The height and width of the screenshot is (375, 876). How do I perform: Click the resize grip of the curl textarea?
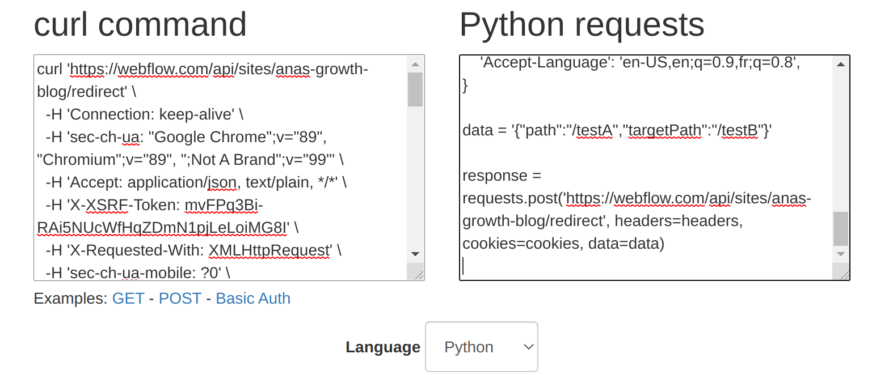[x=420, y=275]
